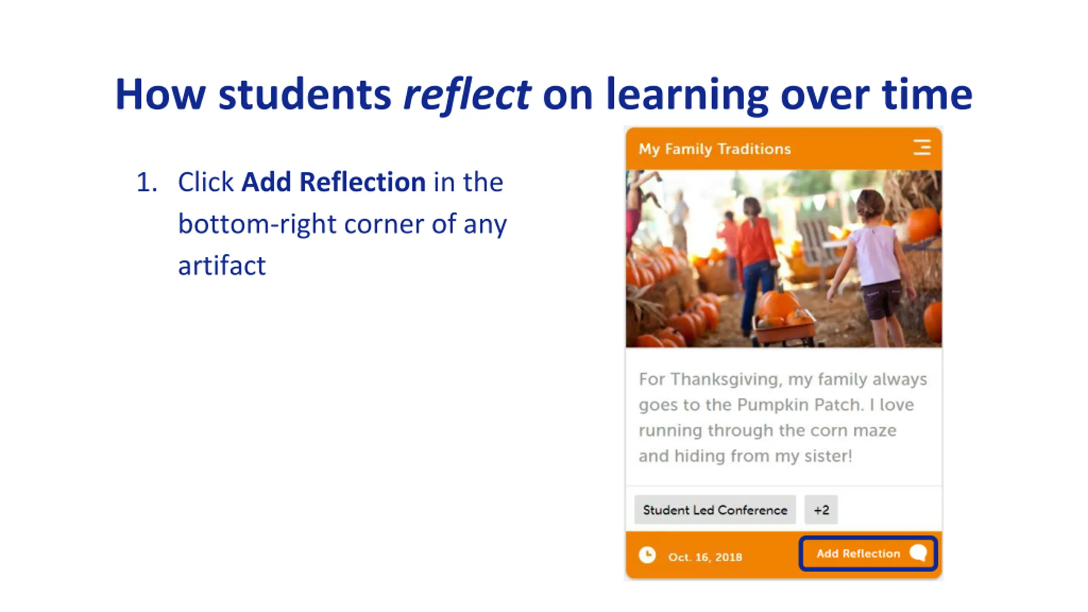Expand the +2 additional tags chip

[821, 510]
